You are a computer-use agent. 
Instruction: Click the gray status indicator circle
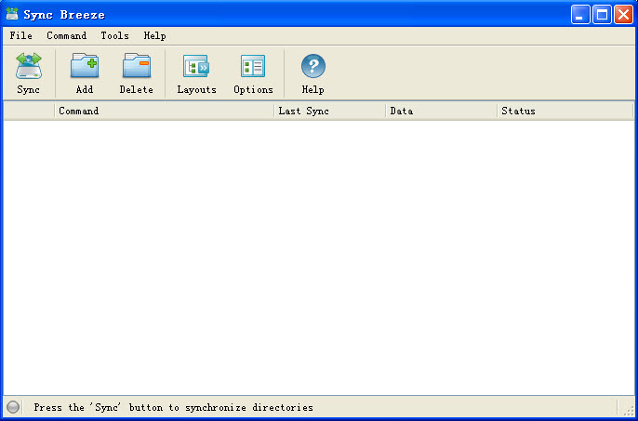[13, 407]
